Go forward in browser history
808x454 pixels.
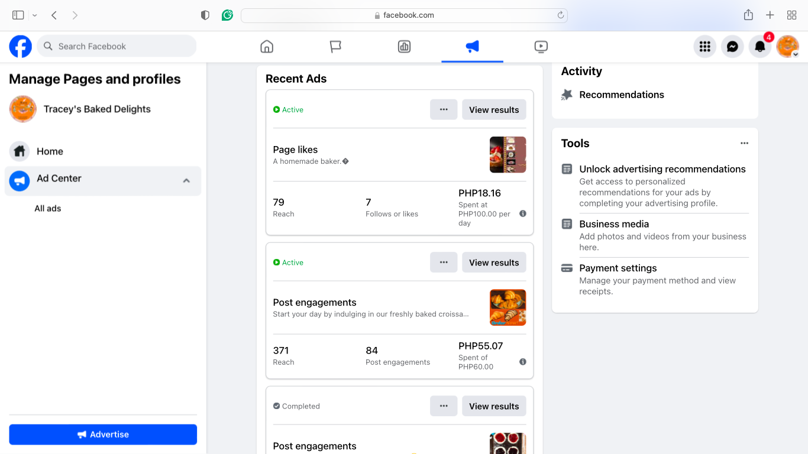point(75,15)
